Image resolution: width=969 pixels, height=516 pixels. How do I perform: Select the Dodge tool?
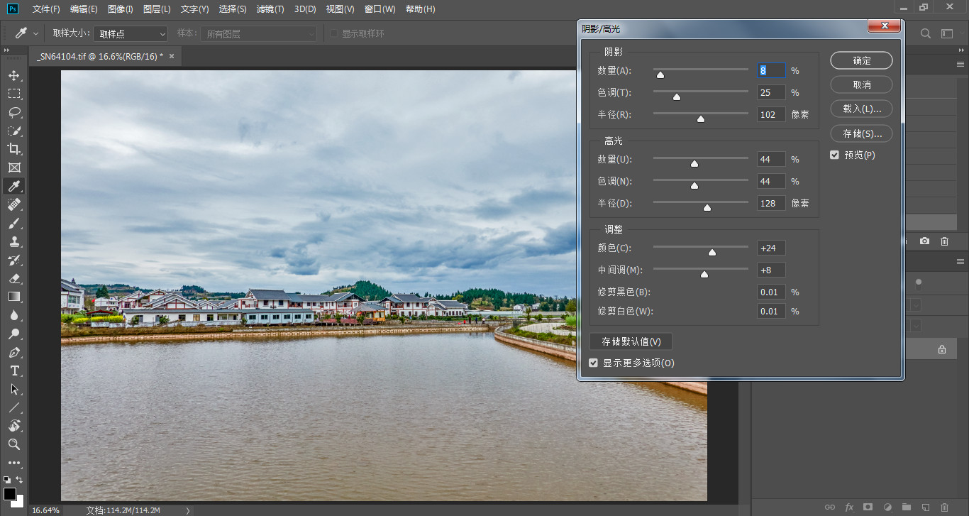pyautogui.click(x=14, y=334)
